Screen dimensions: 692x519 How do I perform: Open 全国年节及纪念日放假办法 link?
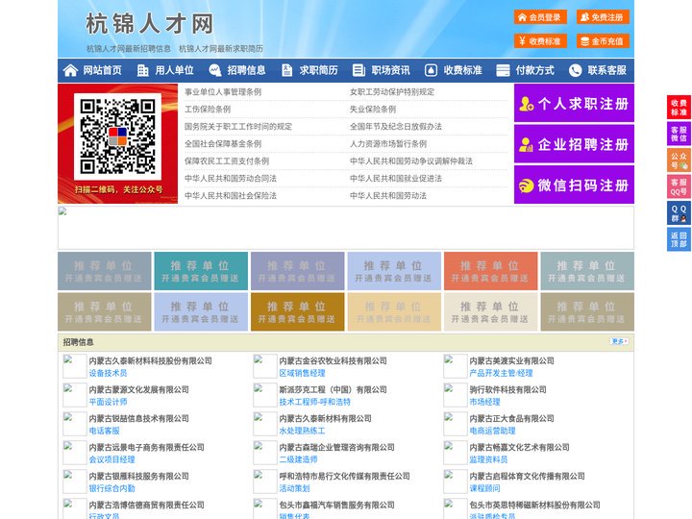[396, 126]
